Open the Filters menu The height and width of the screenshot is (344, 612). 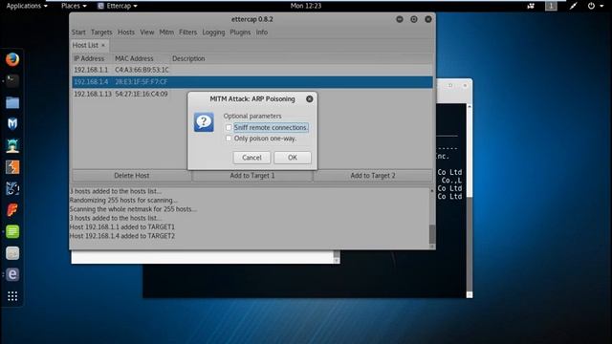pyautogui.click(x=188, y=32)
